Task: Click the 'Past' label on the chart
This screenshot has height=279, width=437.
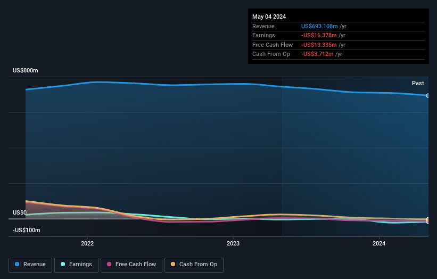Action: pos(418,83)
